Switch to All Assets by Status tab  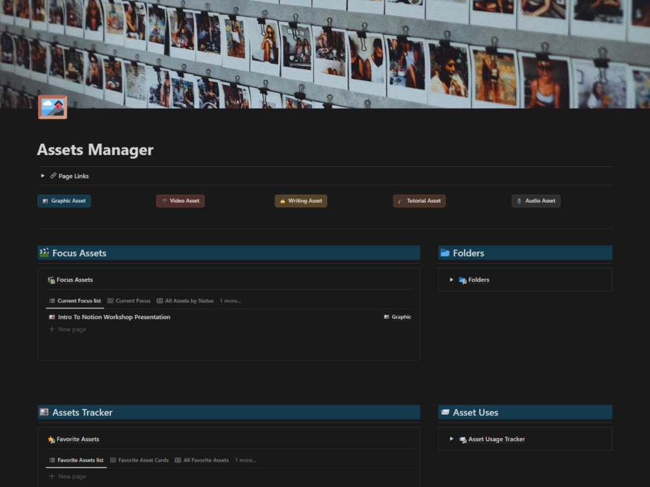186,300
